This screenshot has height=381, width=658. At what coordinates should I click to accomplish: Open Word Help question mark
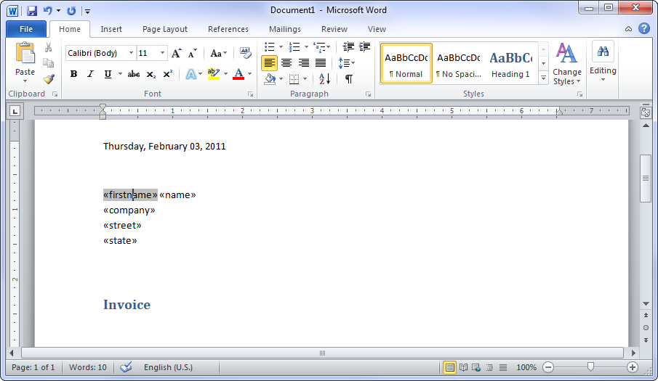pos(644,28)
